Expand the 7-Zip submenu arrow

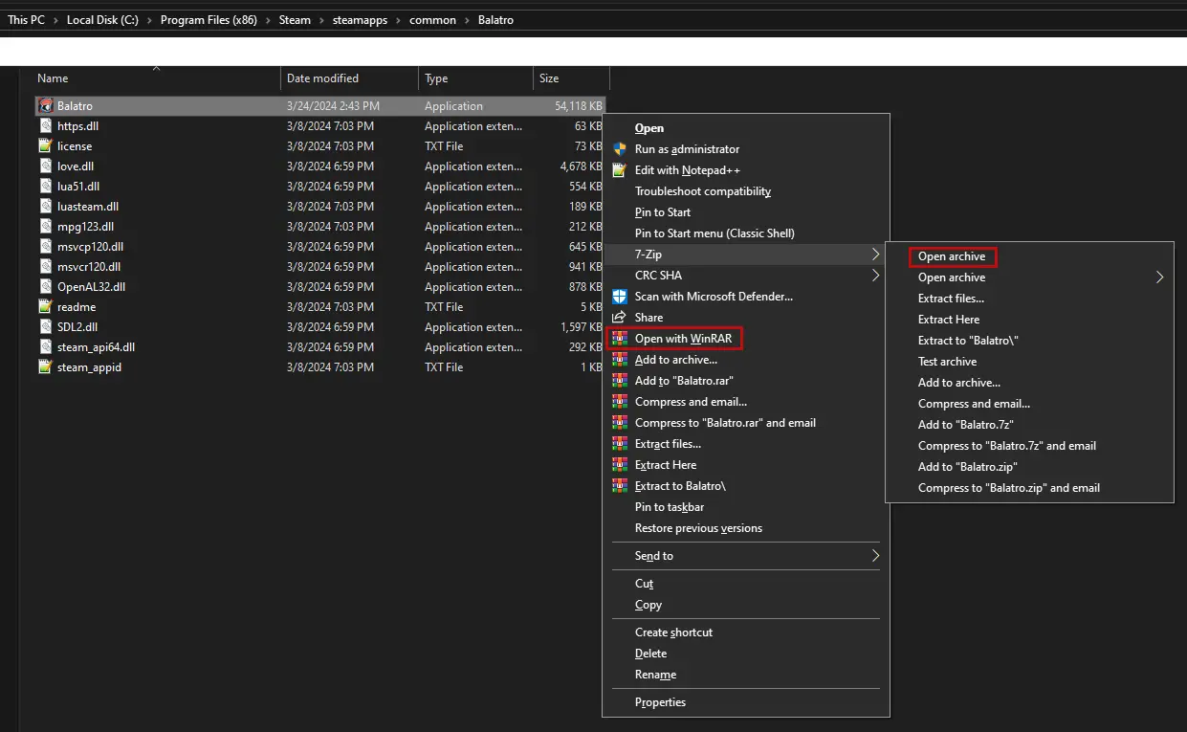point(875,255)
